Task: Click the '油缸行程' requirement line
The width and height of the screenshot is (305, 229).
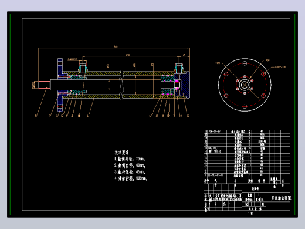Action: coord(131,179)
